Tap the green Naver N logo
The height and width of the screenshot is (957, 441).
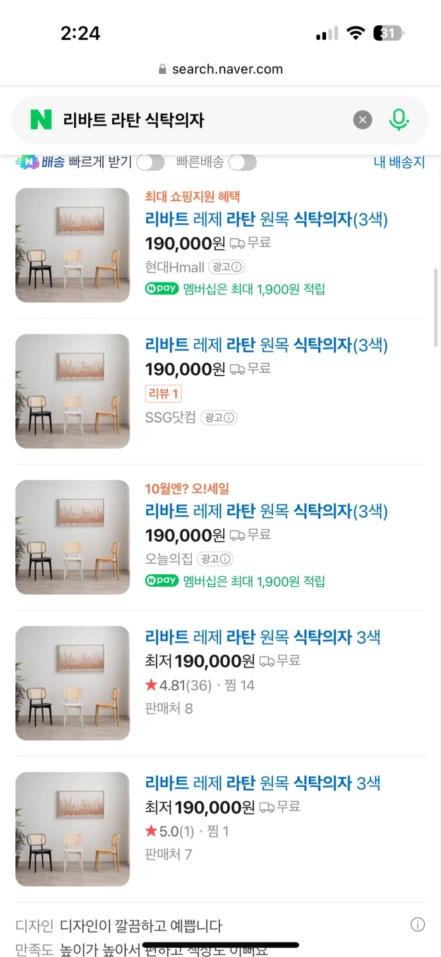[41, 120]
